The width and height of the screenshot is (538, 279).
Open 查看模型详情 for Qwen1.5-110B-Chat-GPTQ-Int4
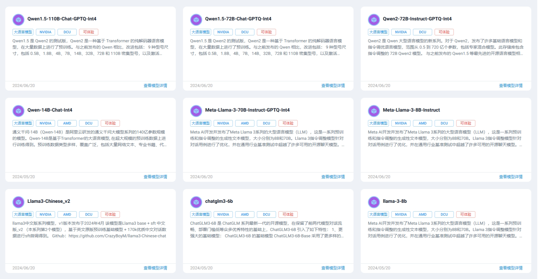(x=155, y=86)
